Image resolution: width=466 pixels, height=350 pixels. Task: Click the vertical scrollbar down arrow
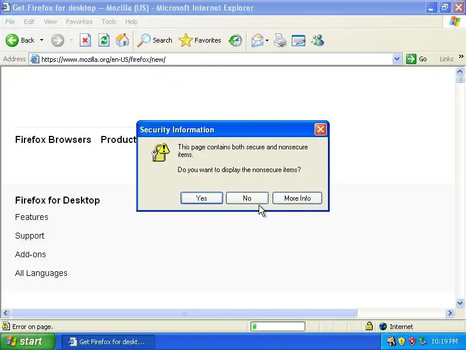pyautogui.click(x=460, y=303)
